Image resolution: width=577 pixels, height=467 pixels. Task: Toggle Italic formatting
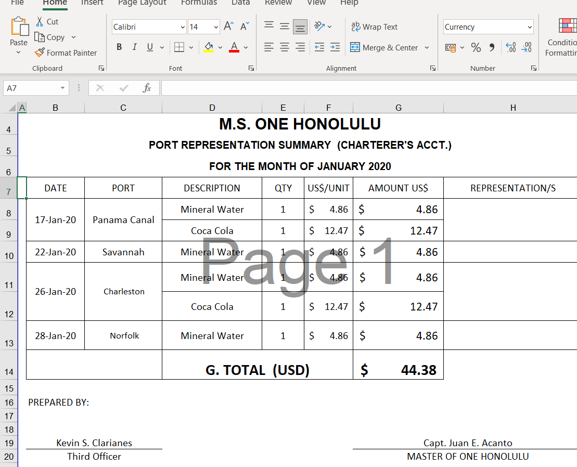tap(135, 47)
